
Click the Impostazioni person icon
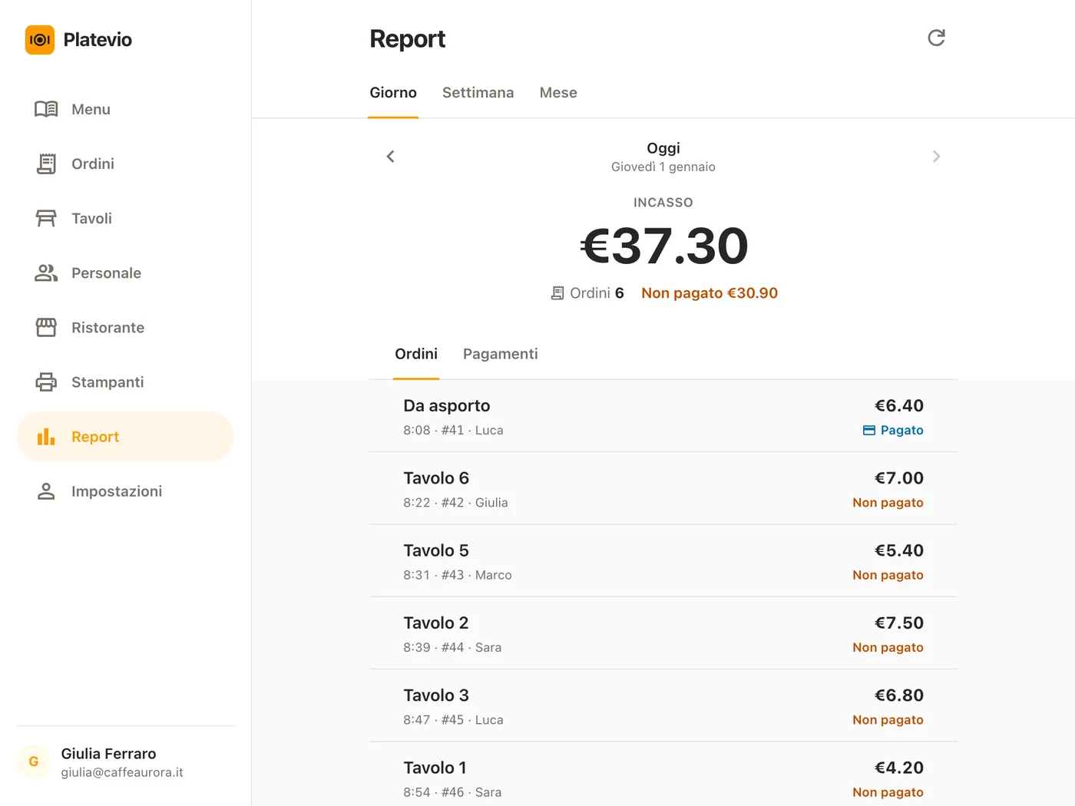(x=46, y=491)
